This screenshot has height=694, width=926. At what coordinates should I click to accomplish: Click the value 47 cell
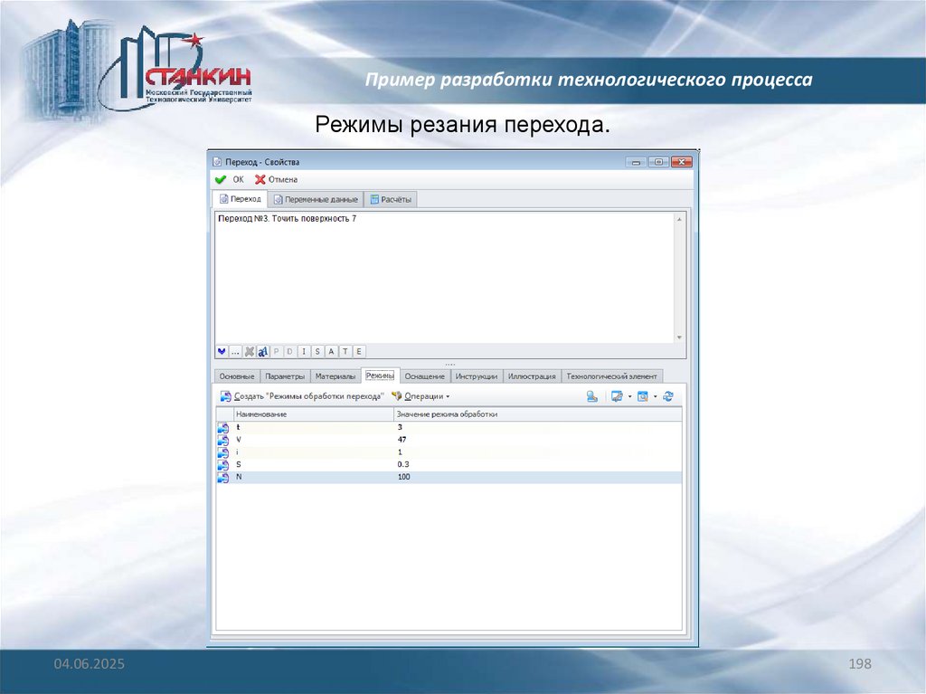tap(537, 440)
